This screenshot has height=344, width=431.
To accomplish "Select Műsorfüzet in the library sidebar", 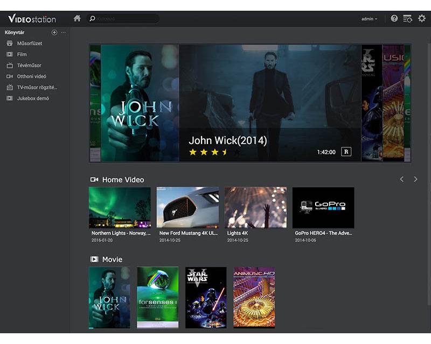I will (x=30, y=43).
